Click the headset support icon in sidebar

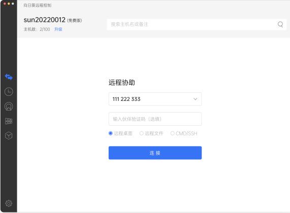(x=9, y=106)
